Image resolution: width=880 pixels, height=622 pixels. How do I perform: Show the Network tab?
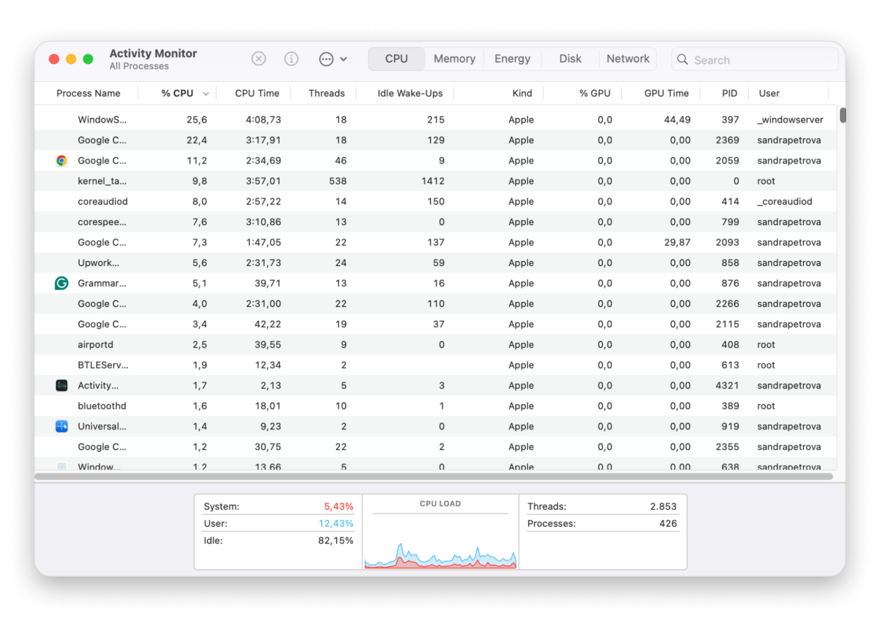pos(628,59)
